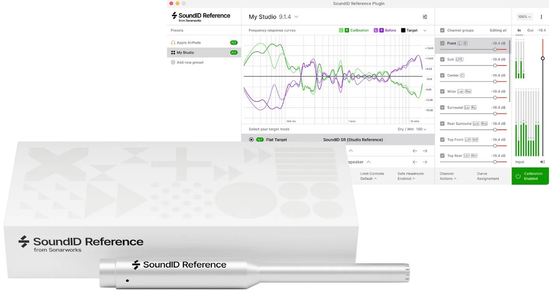Click the left arrow in the row above speaker
This screenshot has height=291, width=560.
[x=414, y=151]
